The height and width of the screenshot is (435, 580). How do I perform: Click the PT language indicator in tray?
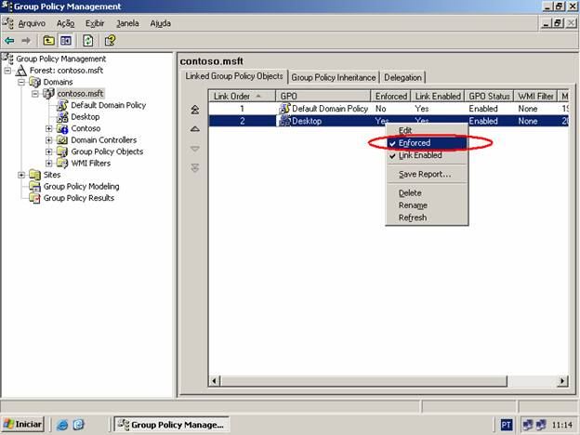click(507, 425)
